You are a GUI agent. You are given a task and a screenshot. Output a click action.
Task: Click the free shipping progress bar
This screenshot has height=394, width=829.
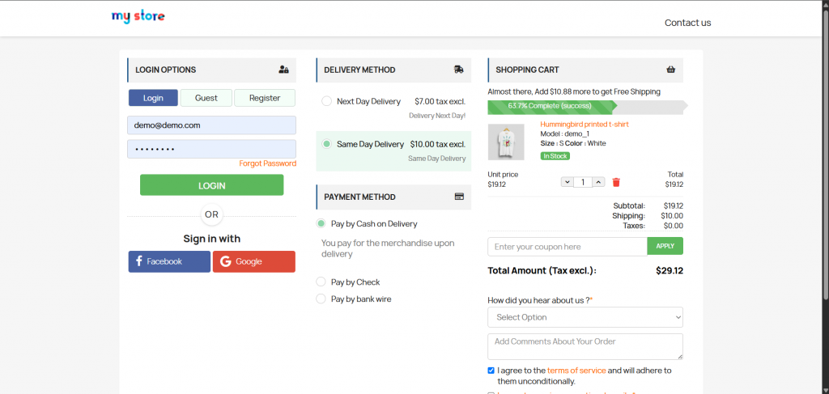pos(587,107)
